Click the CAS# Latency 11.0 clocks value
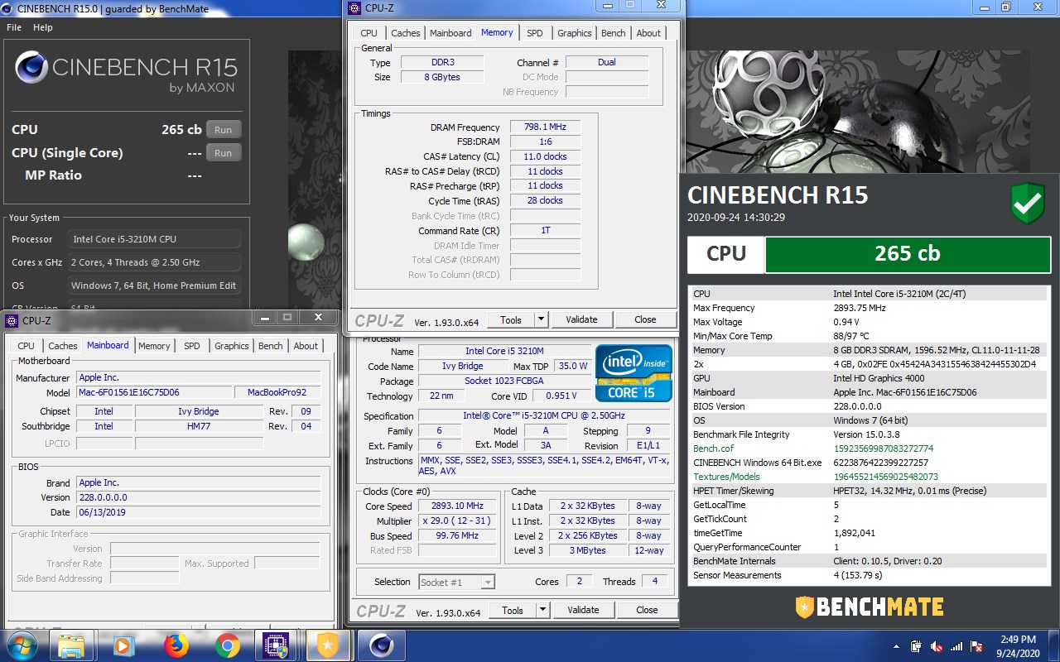1060x662 pixels. [545, 156]
